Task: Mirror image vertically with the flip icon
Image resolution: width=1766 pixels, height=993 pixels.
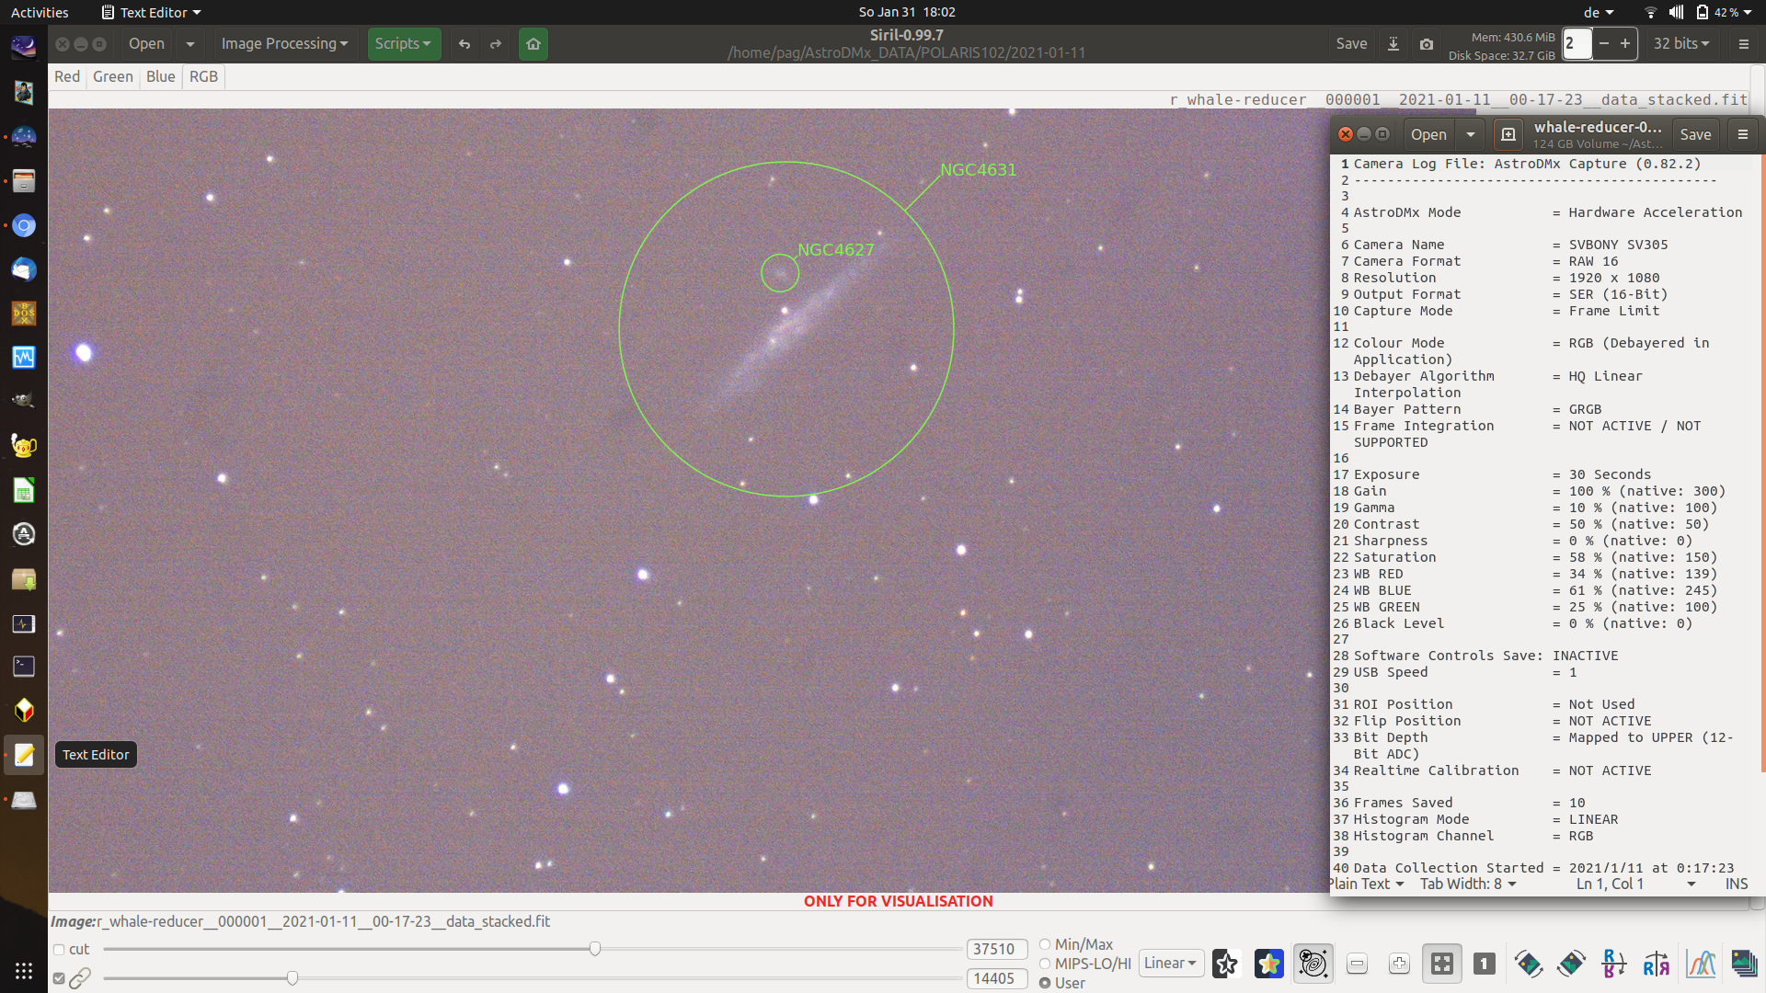Action: point(1613,964)
